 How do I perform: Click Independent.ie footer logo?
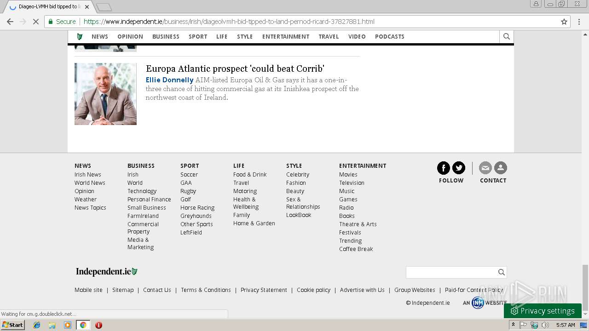(107, 272)
